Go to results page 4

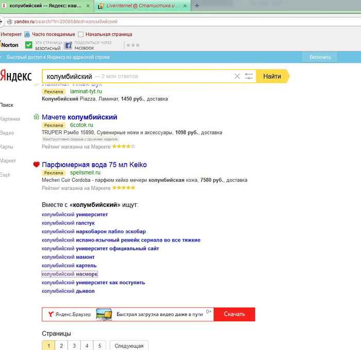click(87, 346)
